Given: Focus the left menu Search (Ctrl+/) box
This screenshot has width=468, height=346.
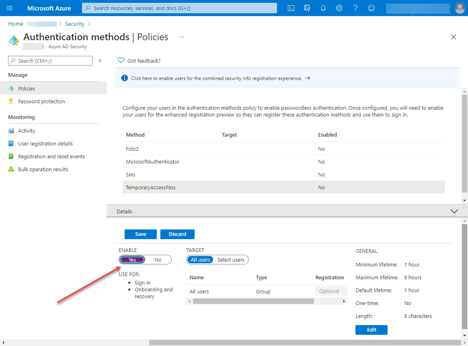Looking at the screenshot, I should 50,61.
